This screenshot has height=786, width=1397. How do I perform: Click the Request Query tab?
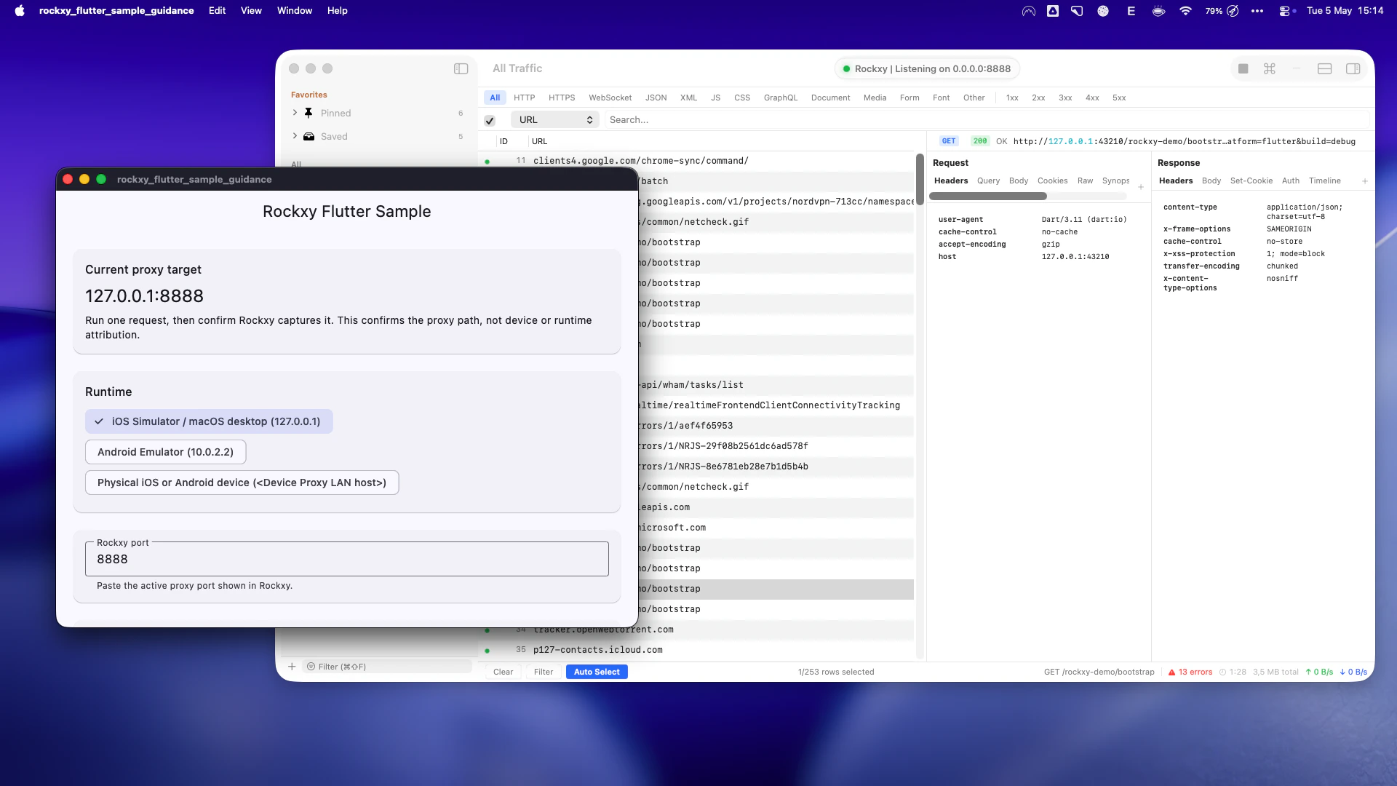988,180
